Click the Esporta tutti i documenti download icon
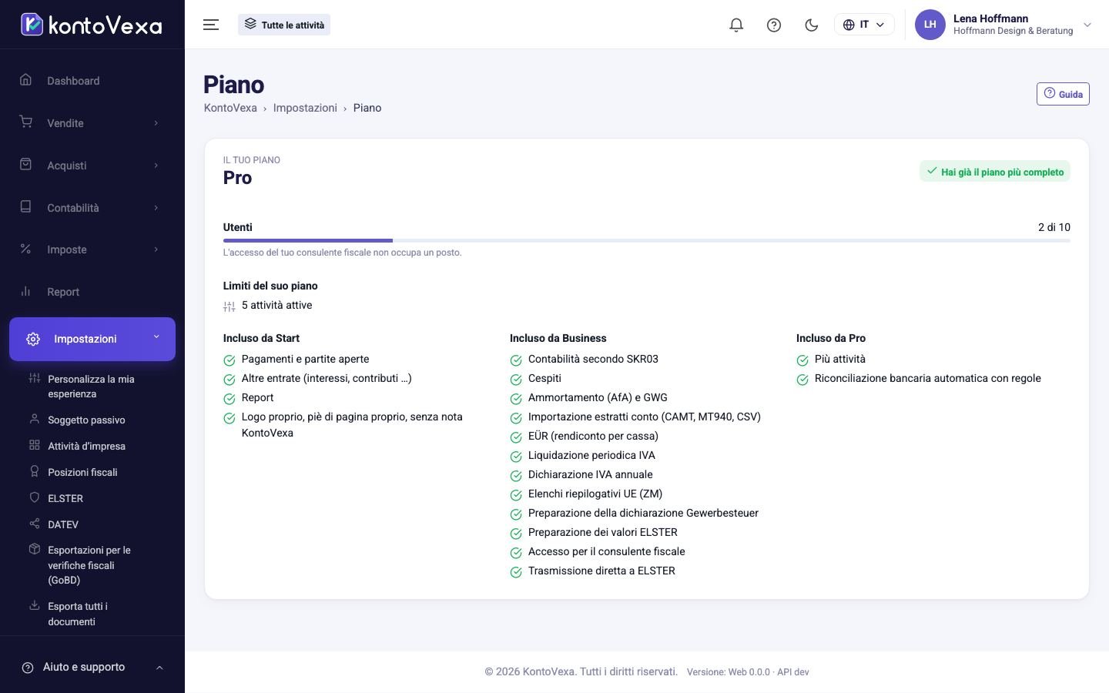The width and height of the screenshot is (1109, 693). (34, 605)
